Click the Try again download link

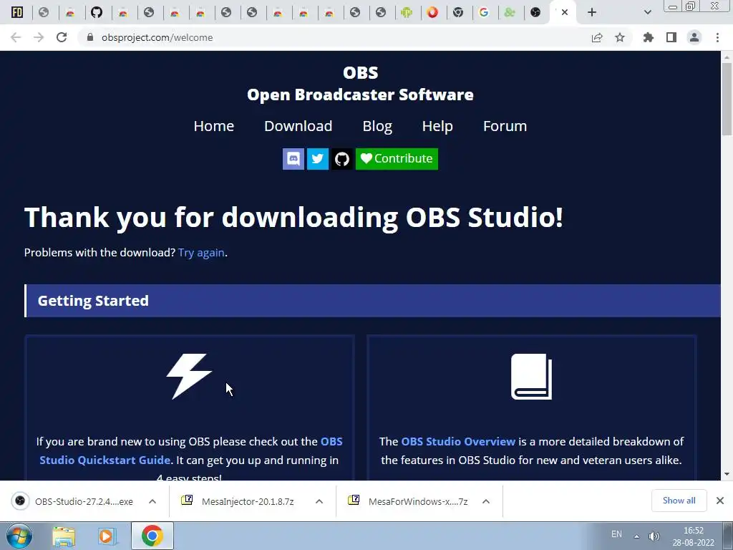point(201,253)
